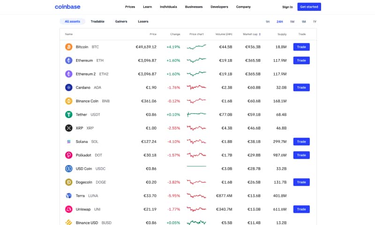The height and width of the screenshot is (225, 375).
Task: Click the USD Coin icon
Action: (x=68, y=169)
